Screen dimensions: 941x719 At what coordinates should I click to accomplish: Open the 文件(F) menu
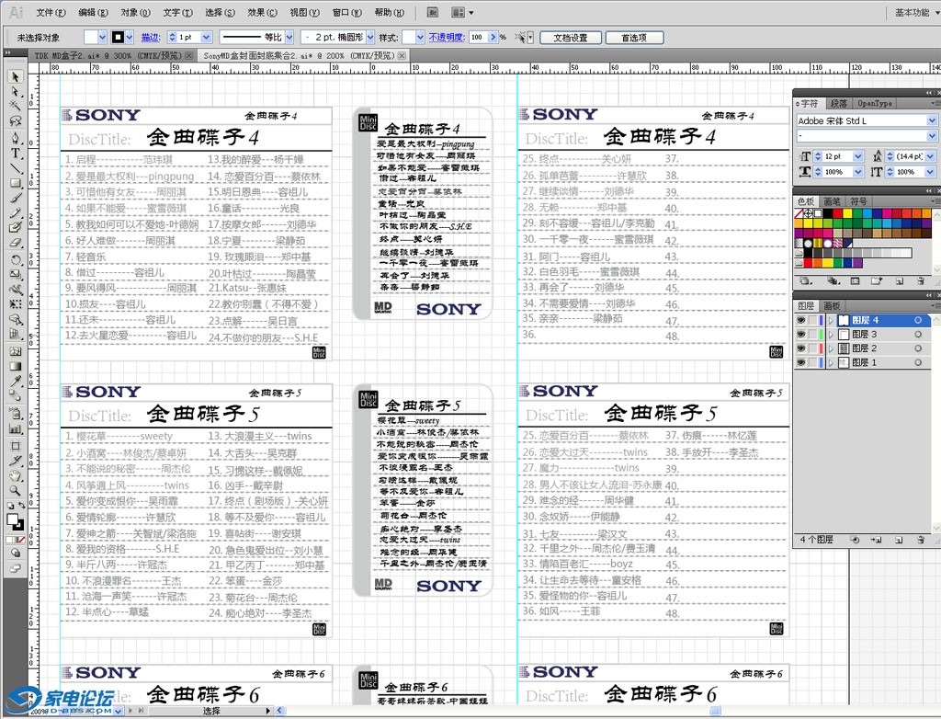[x=51, y=12]
